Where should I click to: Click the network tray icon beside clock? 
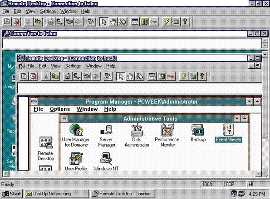pyautogui.click(x=241, y=194)
